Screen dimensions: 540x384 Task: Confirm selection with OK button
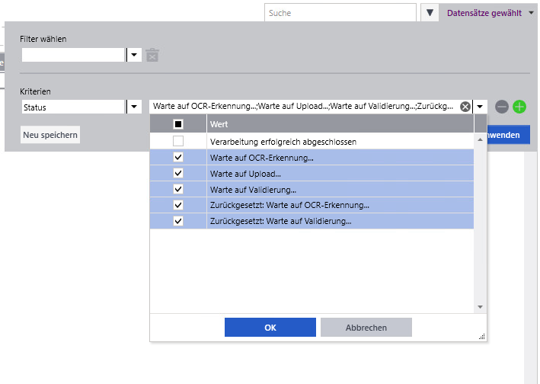[270, 328]
